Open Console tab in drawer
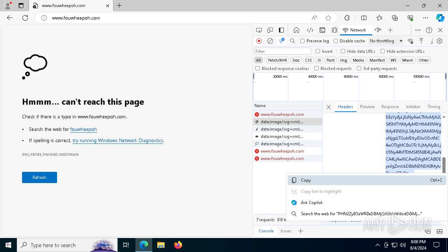 [266, 231]
